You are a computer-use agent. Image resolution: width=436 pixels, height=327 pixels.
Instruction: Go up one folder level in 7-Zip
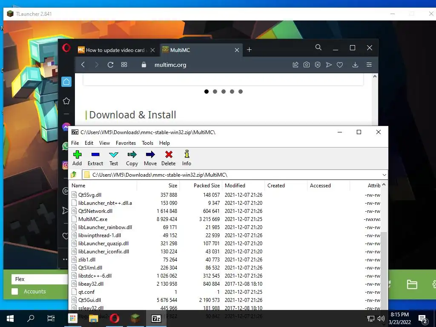(x=74, y=175)
